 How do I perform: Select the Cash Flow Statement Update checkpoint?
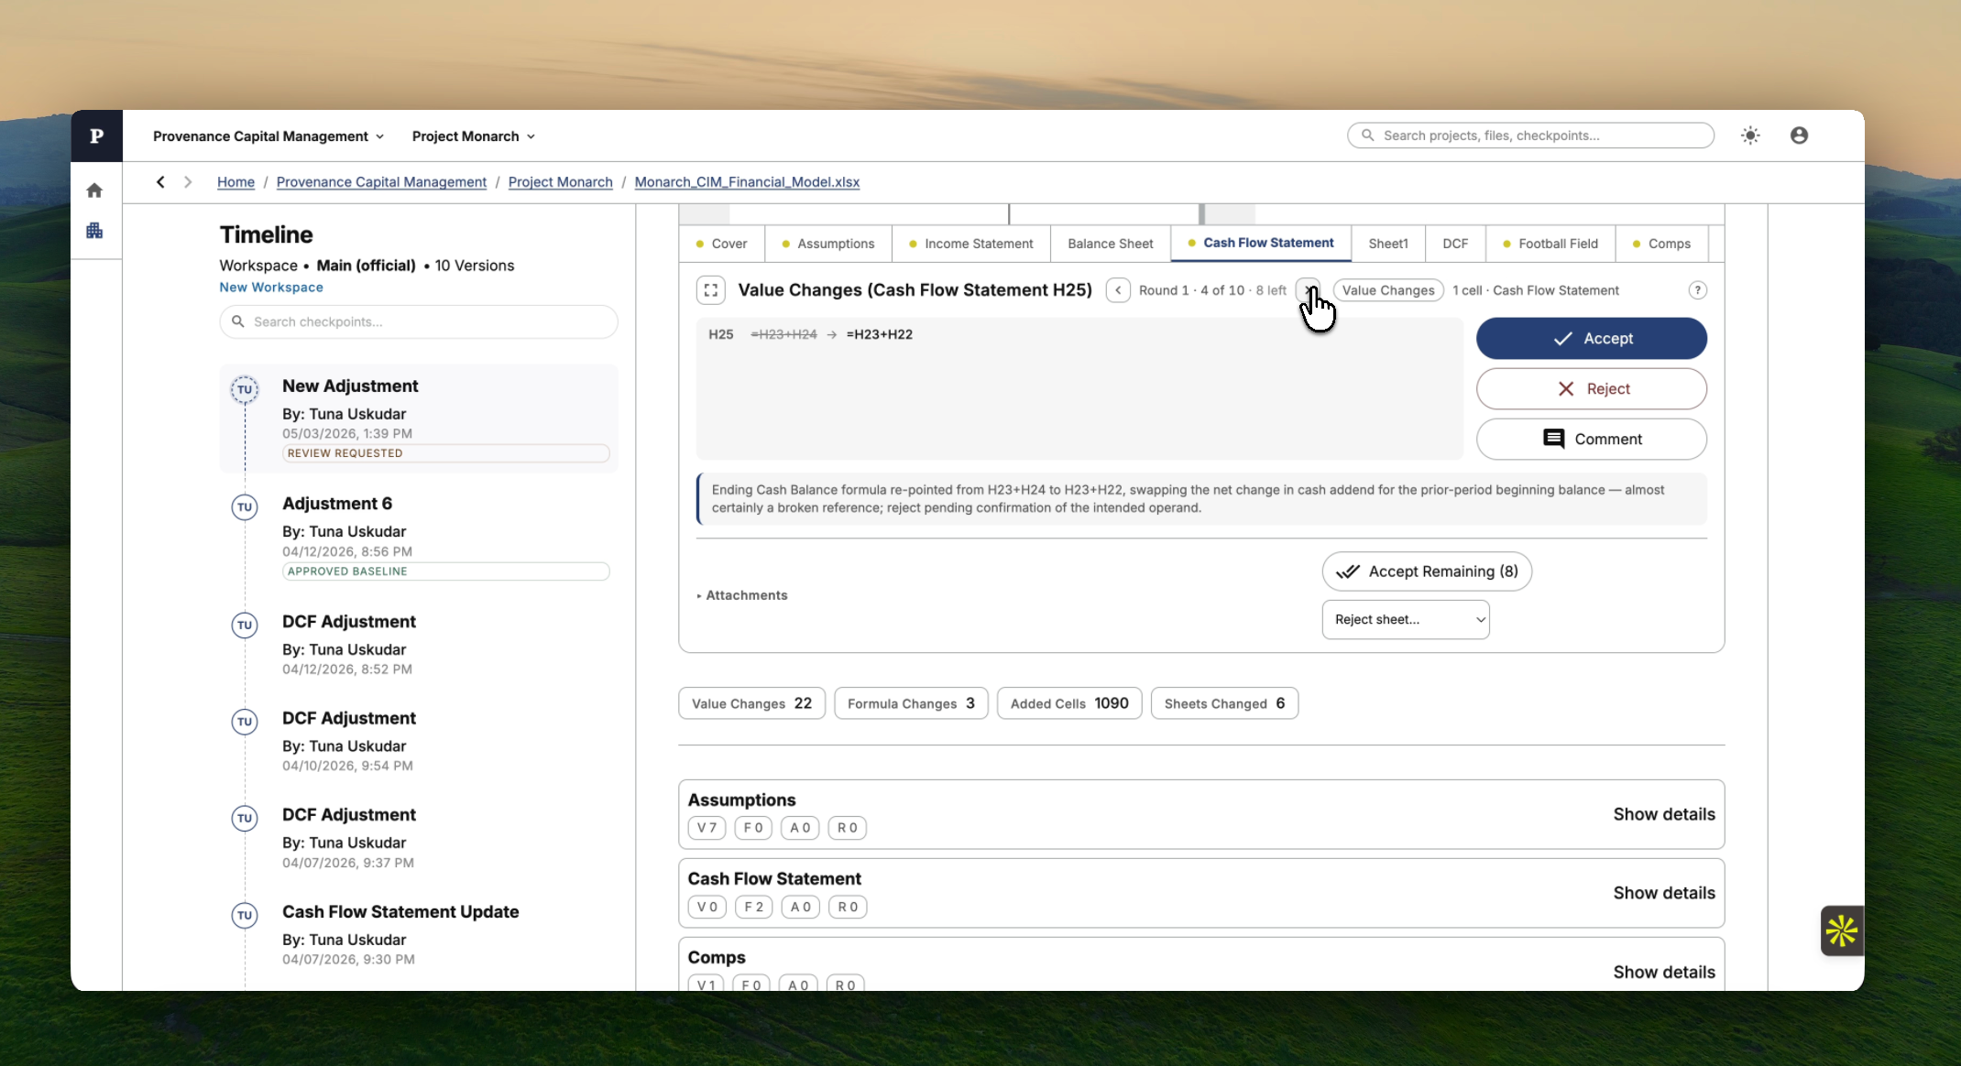[419, 934]
